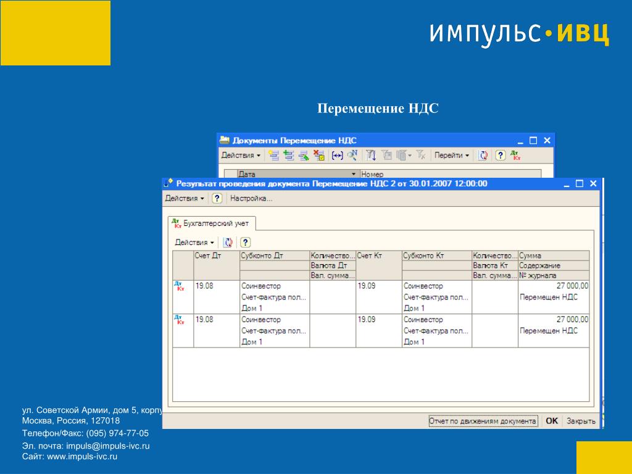Click the OK button
The height and width of the screenshot is (474, 632).
click(x=551, y=421)
